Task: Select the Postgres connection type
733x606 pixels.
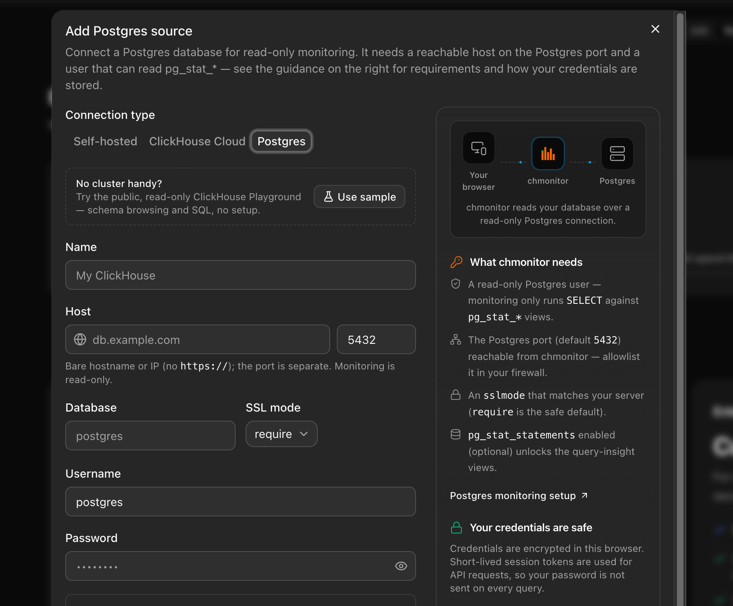Action: tap(281, 141)
